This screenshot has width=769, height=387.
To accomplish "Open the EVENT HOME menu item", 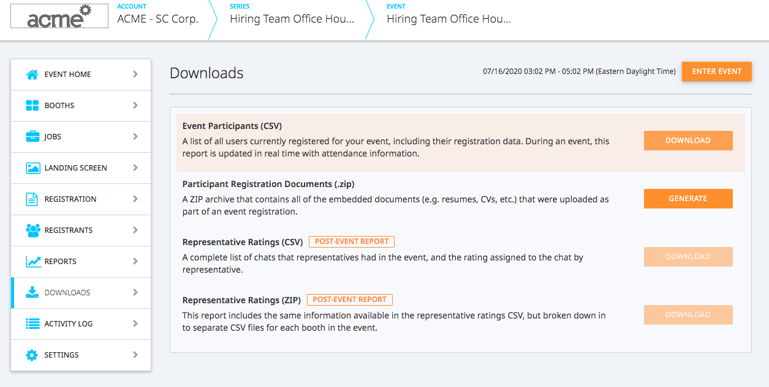I will [81, 75].
